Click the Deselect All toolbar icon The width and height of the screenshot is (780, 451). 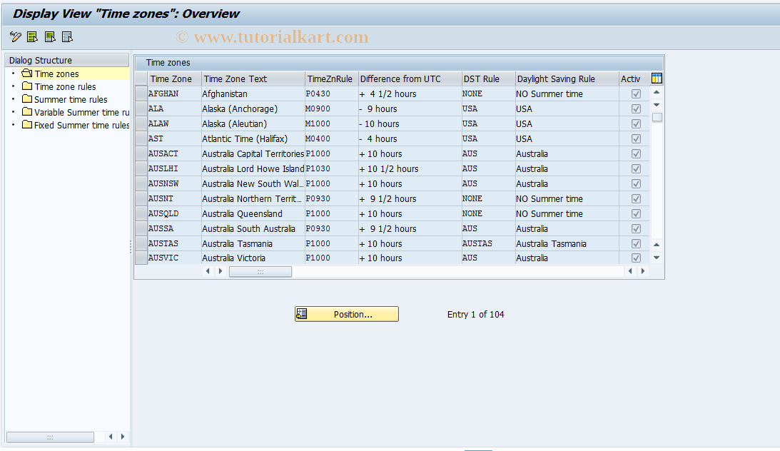pyautogui.click(x=66, y=36)
